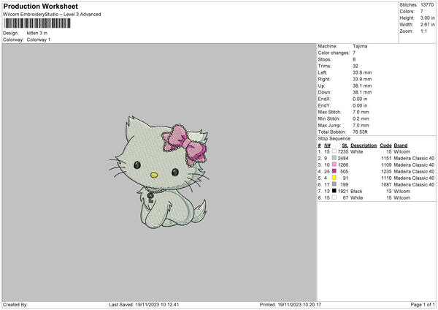Click the Description column header
The width and height of the screenshot is (438, 310).
coord(363,145)
